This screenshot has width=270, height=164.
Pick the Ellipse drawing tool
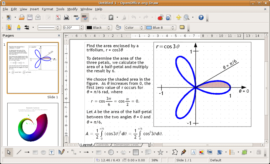coord(44,152)
